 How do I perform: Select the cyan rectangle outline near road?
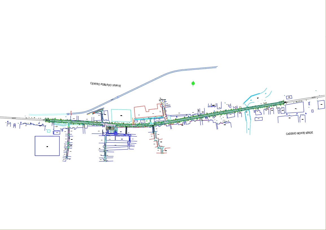pyautogui.click(x=121, y=116)
